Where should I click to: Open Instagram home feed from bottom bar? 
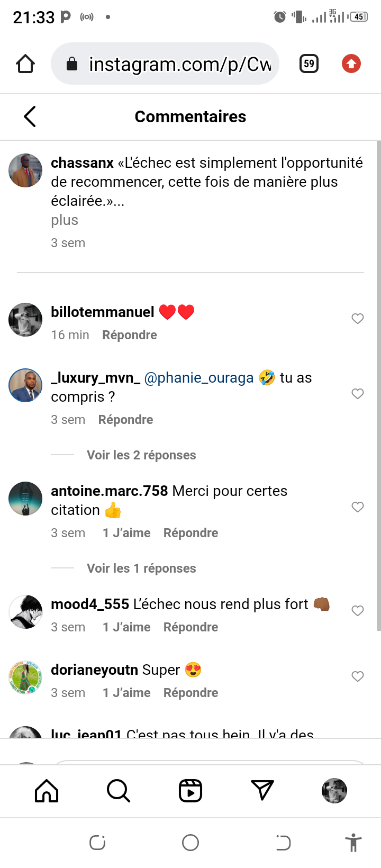[47, 791]
